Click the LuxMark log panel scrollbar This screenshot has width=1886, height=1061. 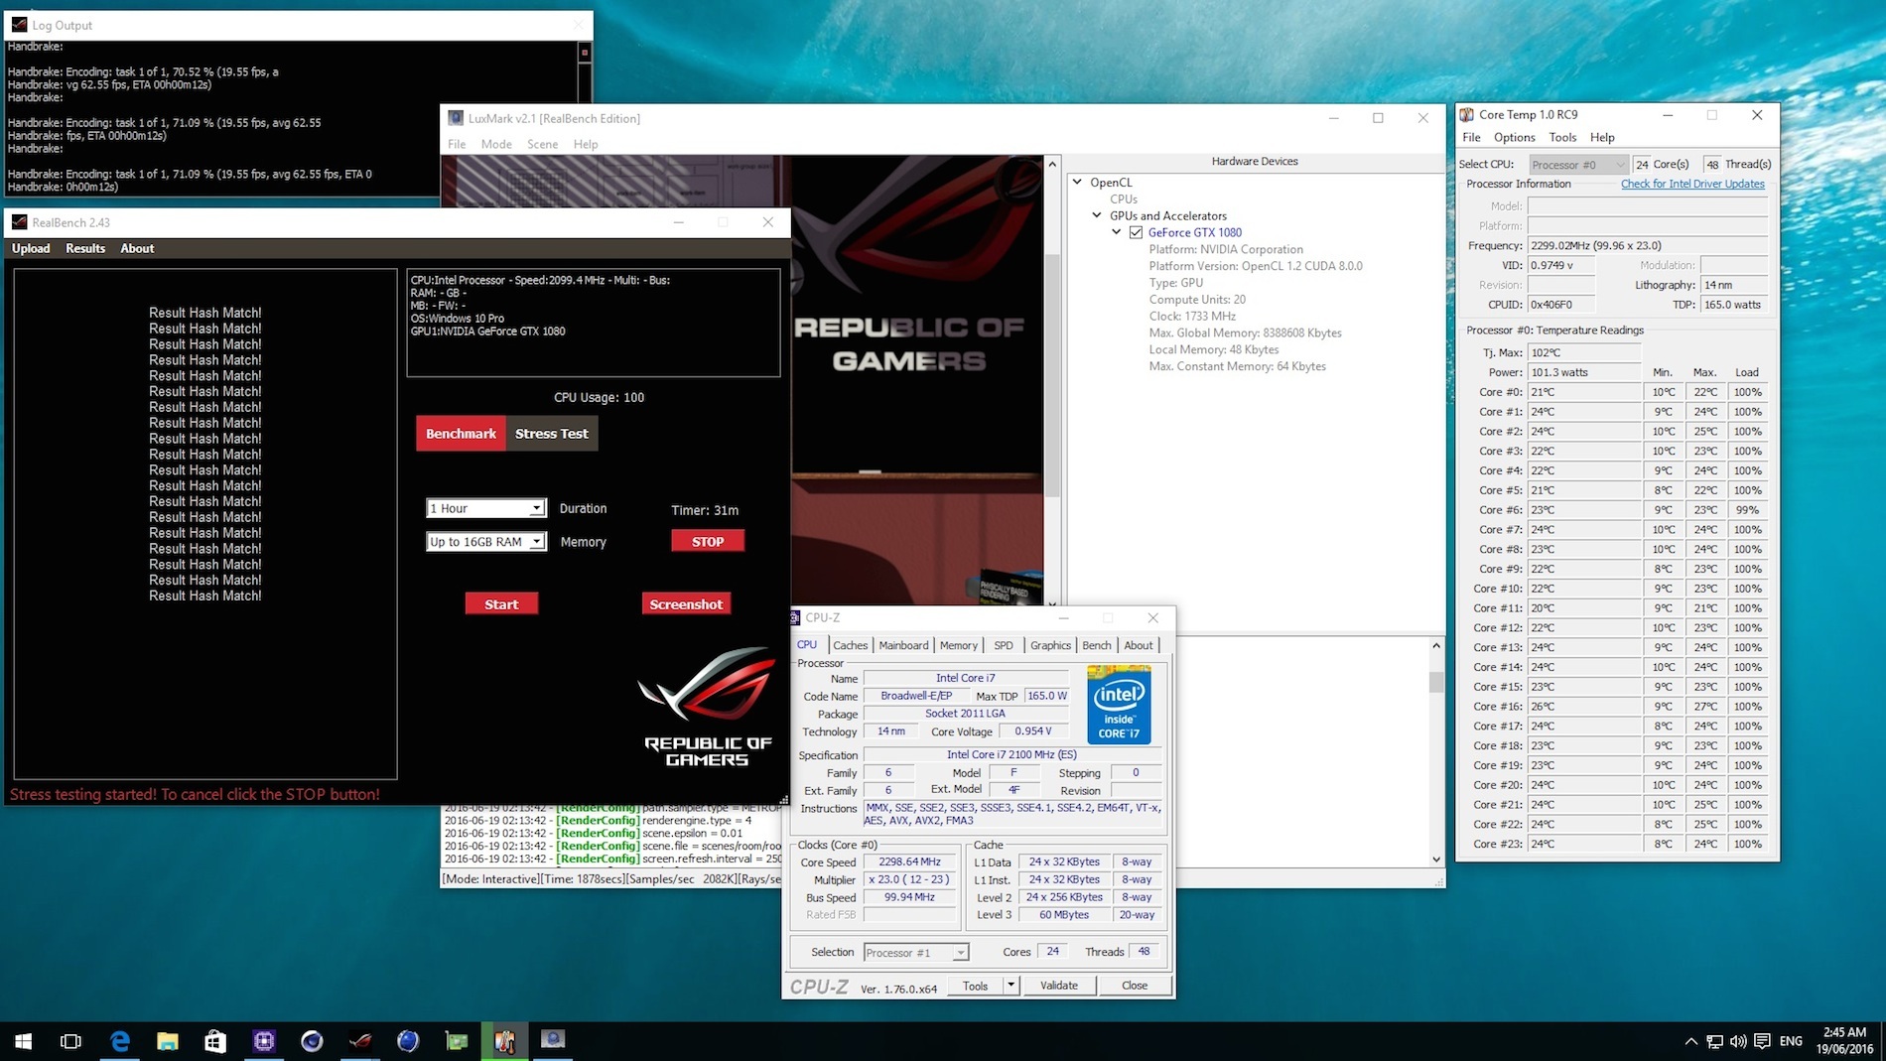[1436, 752]
